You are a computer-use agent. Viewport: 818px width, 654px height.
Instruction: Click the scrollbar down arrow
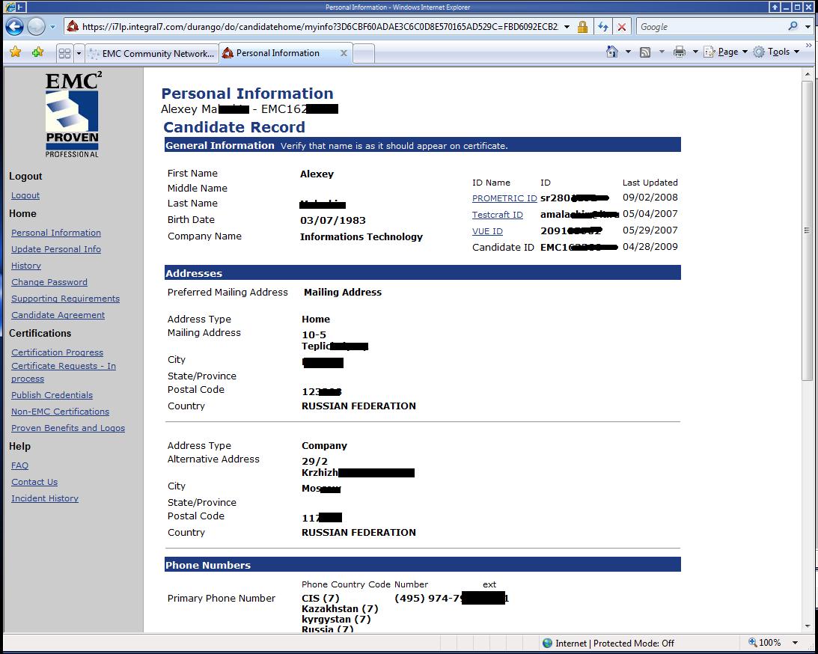click(x=807, y=626)
